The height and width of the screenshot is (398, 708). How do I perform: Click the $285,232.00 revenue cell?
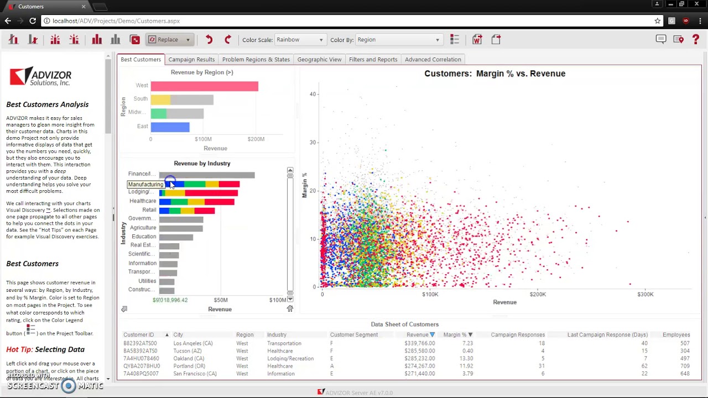[x=419, y=358]
